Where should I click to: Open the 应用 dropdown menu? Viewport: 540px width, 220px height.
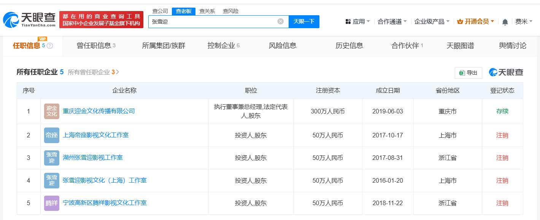pos(358,22)
